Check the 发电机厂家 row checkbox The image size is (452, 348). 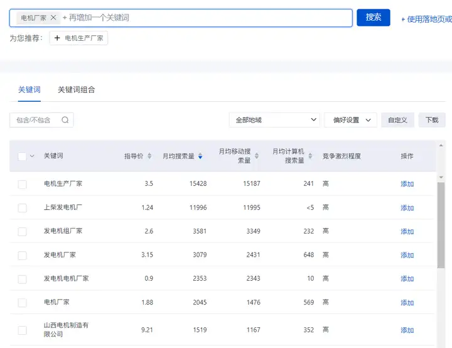pyautogui.click(x=22, y=256)
